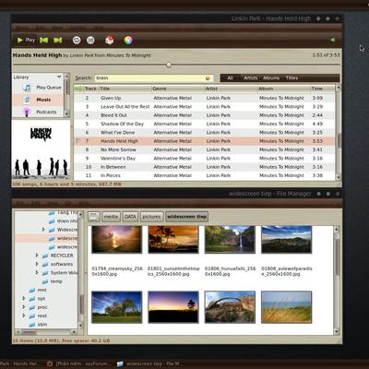Move the song position seek slider handle
This screenshot has height=369, width=369.
pyautogui.click(x=169, y=65)
